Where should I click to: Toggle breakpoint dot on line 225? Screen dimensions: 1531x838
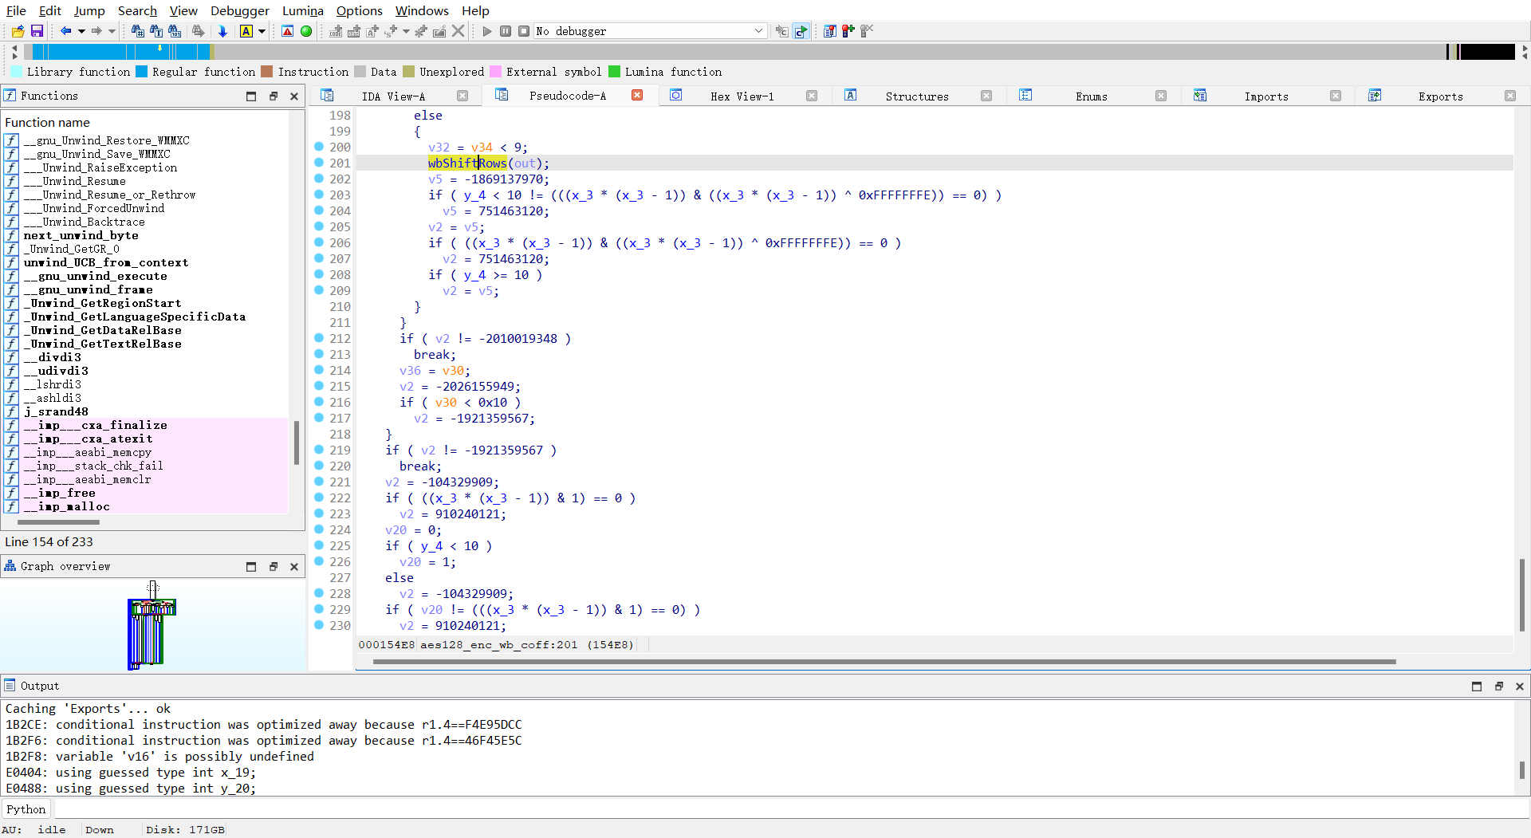pos(319,545)
